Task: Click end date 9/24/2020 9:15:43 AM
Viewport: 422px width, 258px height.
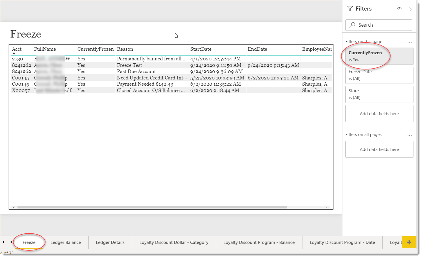Action: (273, 65)
